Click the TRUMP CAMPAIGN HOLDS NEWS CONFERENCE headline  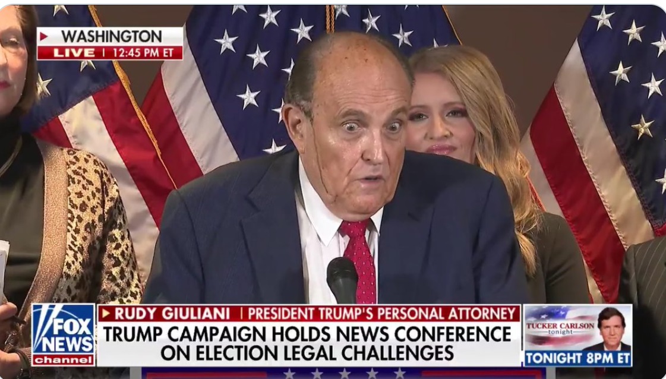308,334
